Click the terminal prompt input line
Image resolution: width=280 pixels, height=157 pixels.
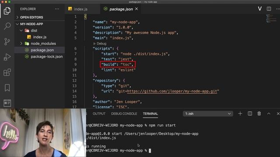[x=118, y=150]
